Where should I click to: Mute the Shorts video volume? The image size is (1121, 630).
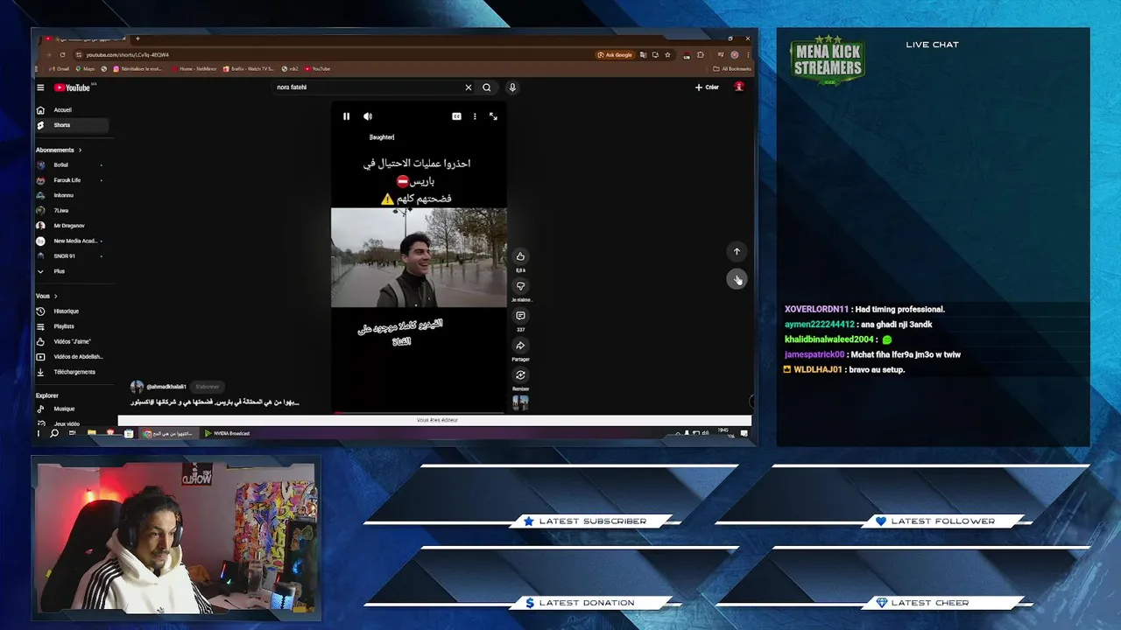pyautogui.click(x=368, y=116)
